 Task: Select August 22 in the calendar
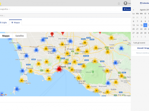[x=141, y=29]
